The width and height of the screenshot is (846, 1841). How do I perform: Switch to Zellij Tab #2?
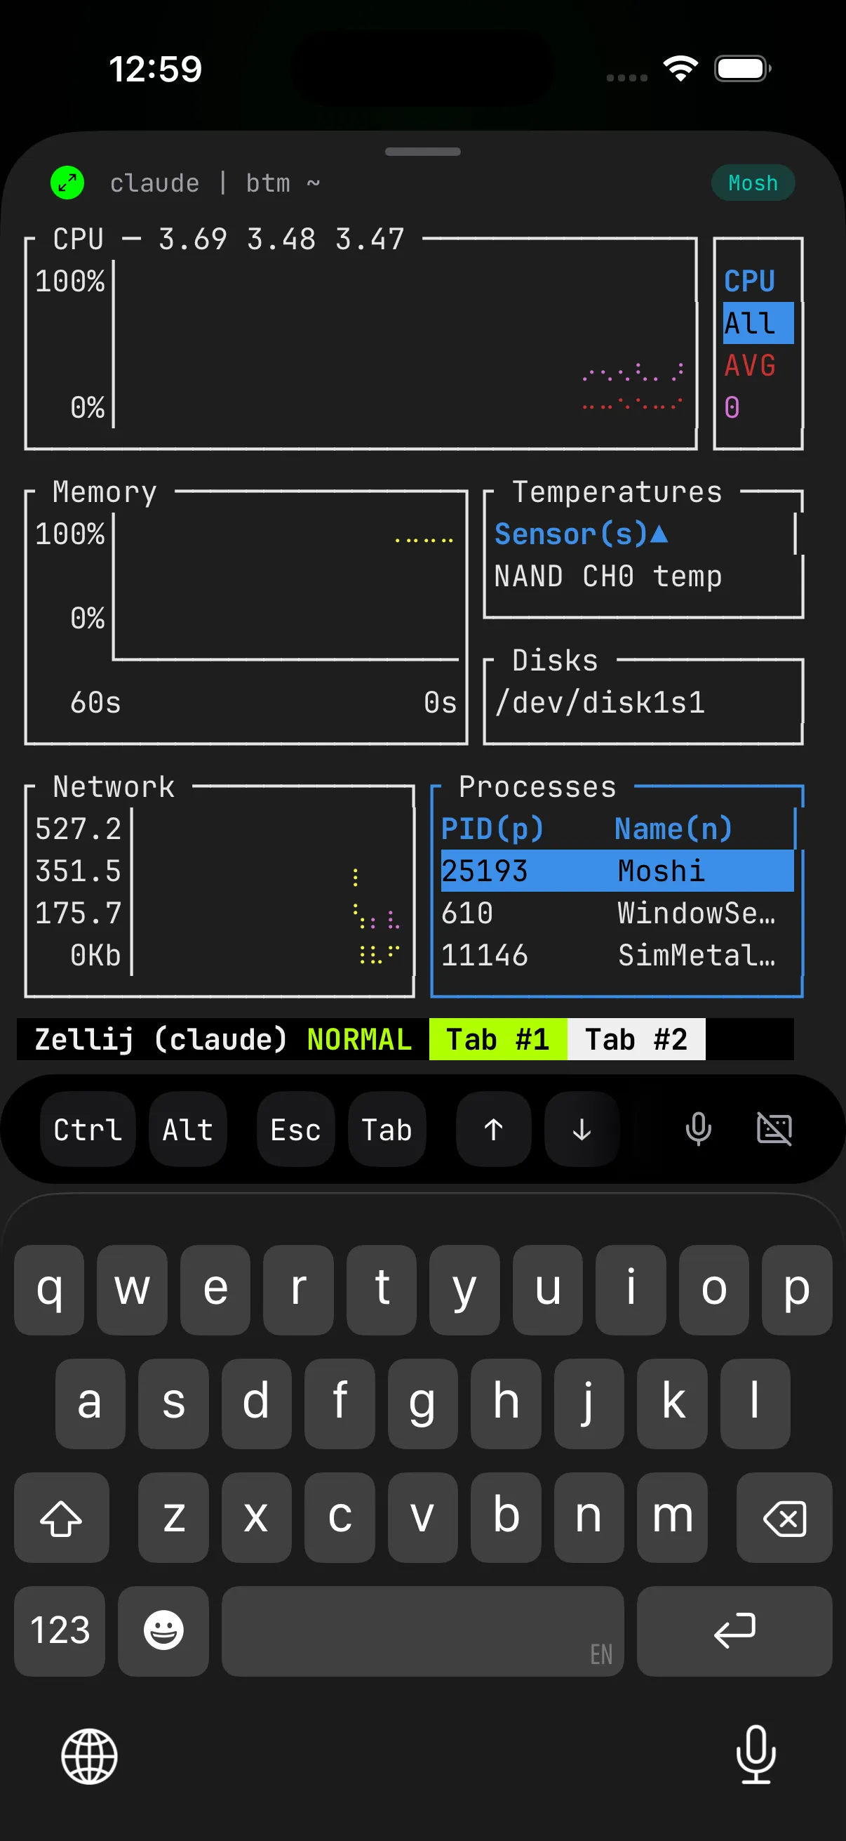tap(636, 1039)
